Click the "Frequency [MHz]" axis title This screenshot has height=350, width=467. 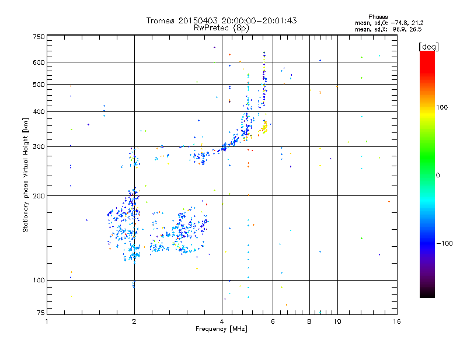coord(221,329)
